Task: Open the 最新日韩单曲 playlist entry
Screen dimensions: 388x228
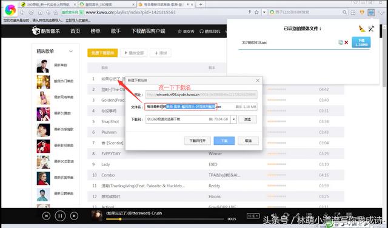Action: (x=64, y=193)
